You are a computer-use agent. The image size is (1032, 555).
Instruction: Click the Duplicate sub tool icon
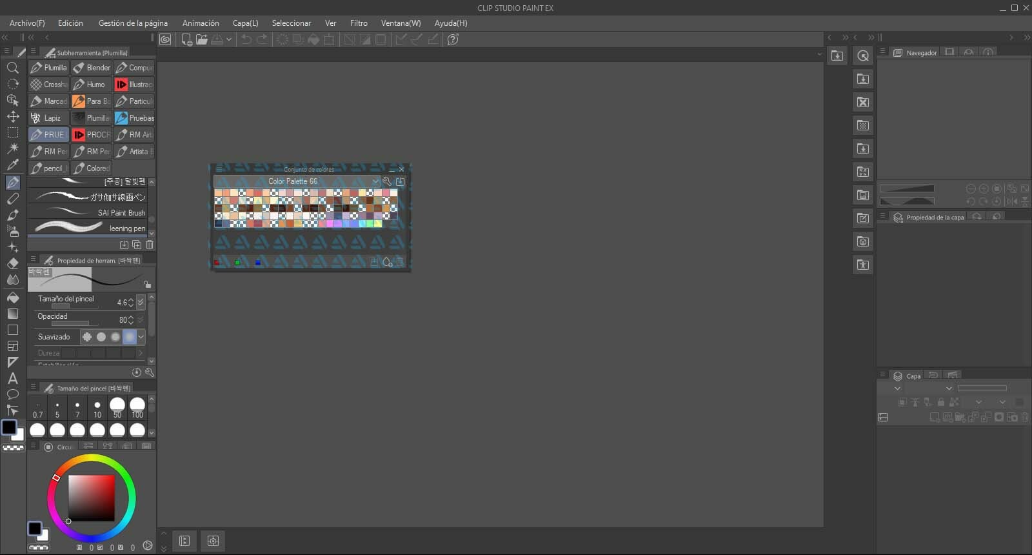click(137, 245)
